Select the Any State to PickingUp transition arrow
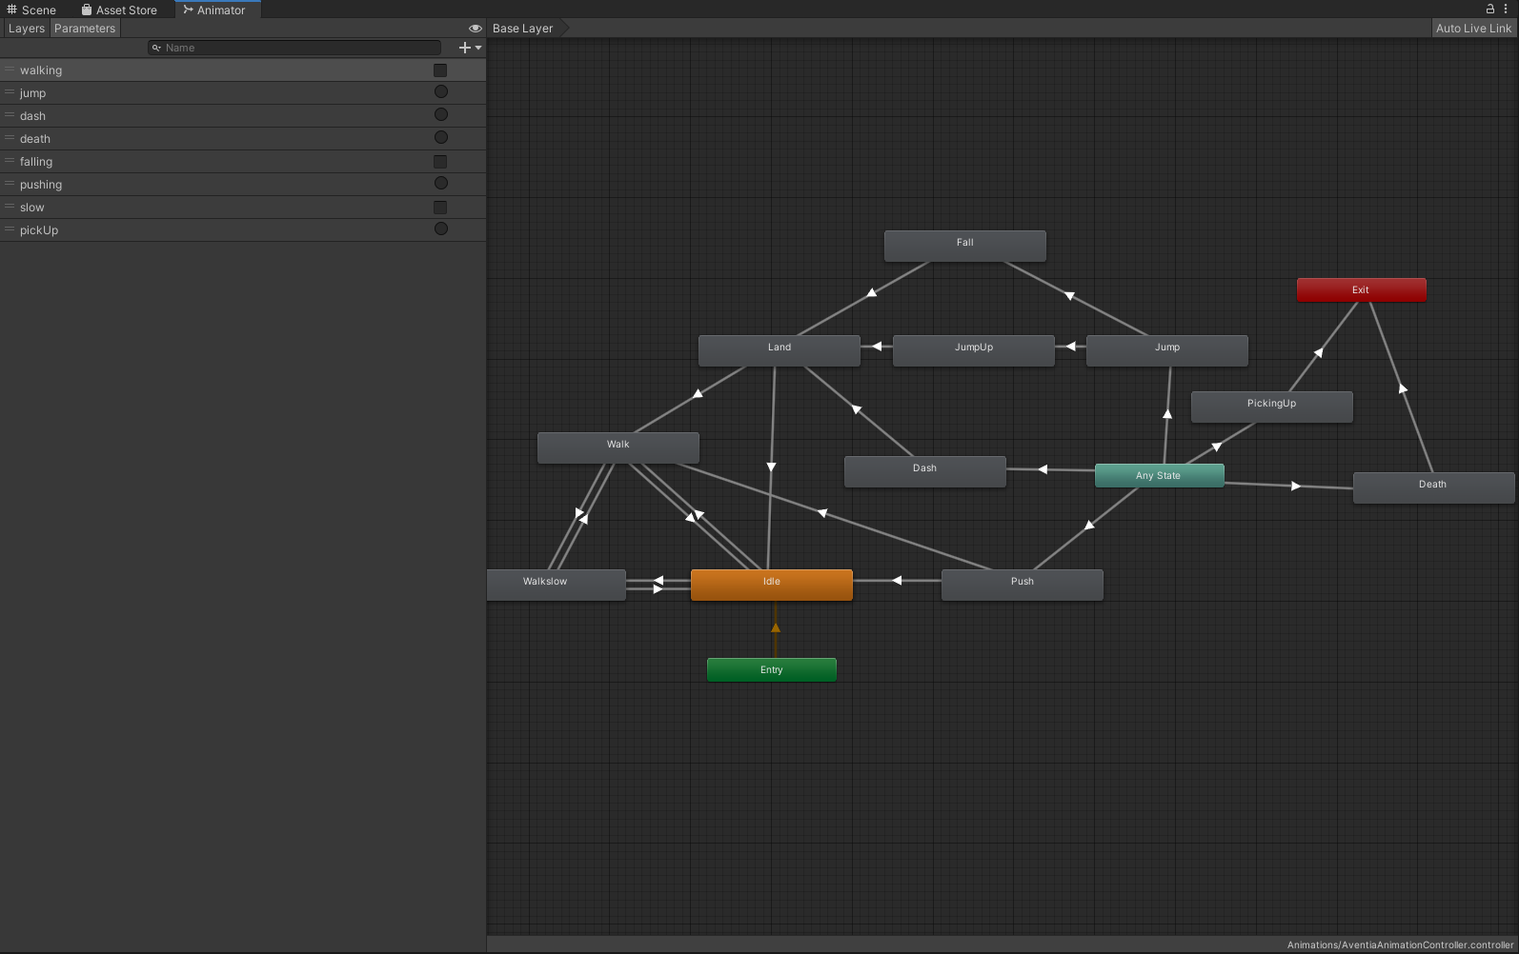Image resolution: width=1519 pixels, height=954 pixels. 1217,446
